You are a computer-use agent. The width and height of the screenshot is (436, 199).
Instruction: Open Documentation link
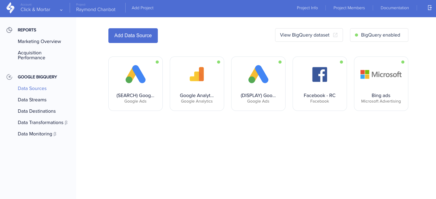tap(395, 8)
